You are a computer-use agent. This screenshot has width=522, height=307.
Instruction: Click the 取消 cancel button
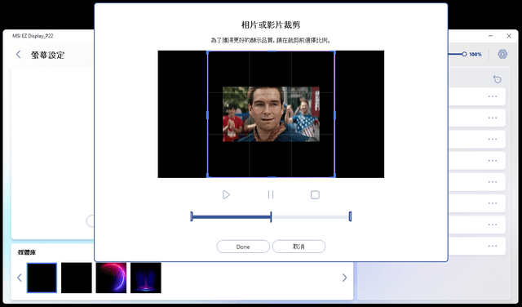point(299,247)
